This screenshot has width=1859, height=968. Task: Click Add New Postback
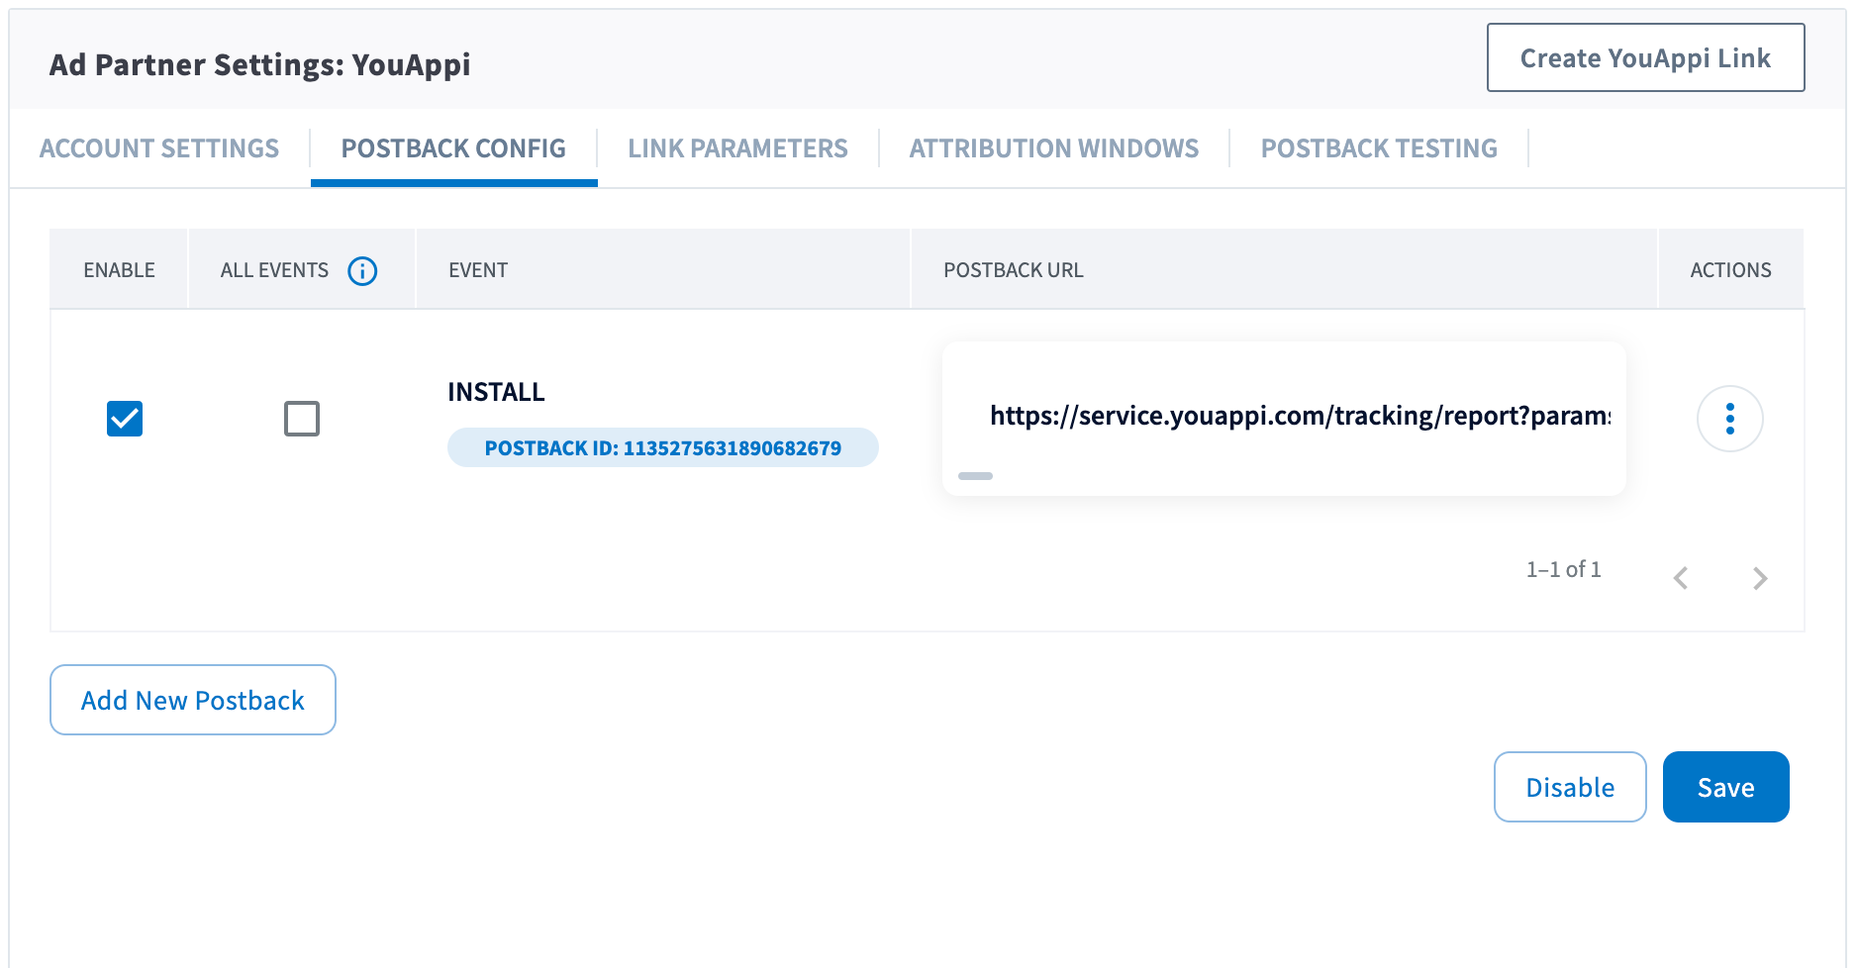pyautogui.click(x=193, y=700)
